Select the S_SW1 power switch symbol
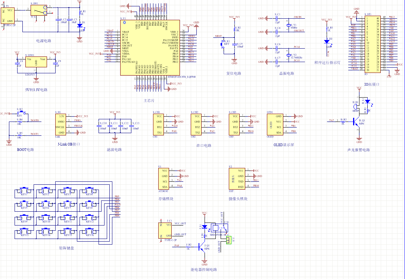Screen dimensions: 405x279 coord(39,10)
